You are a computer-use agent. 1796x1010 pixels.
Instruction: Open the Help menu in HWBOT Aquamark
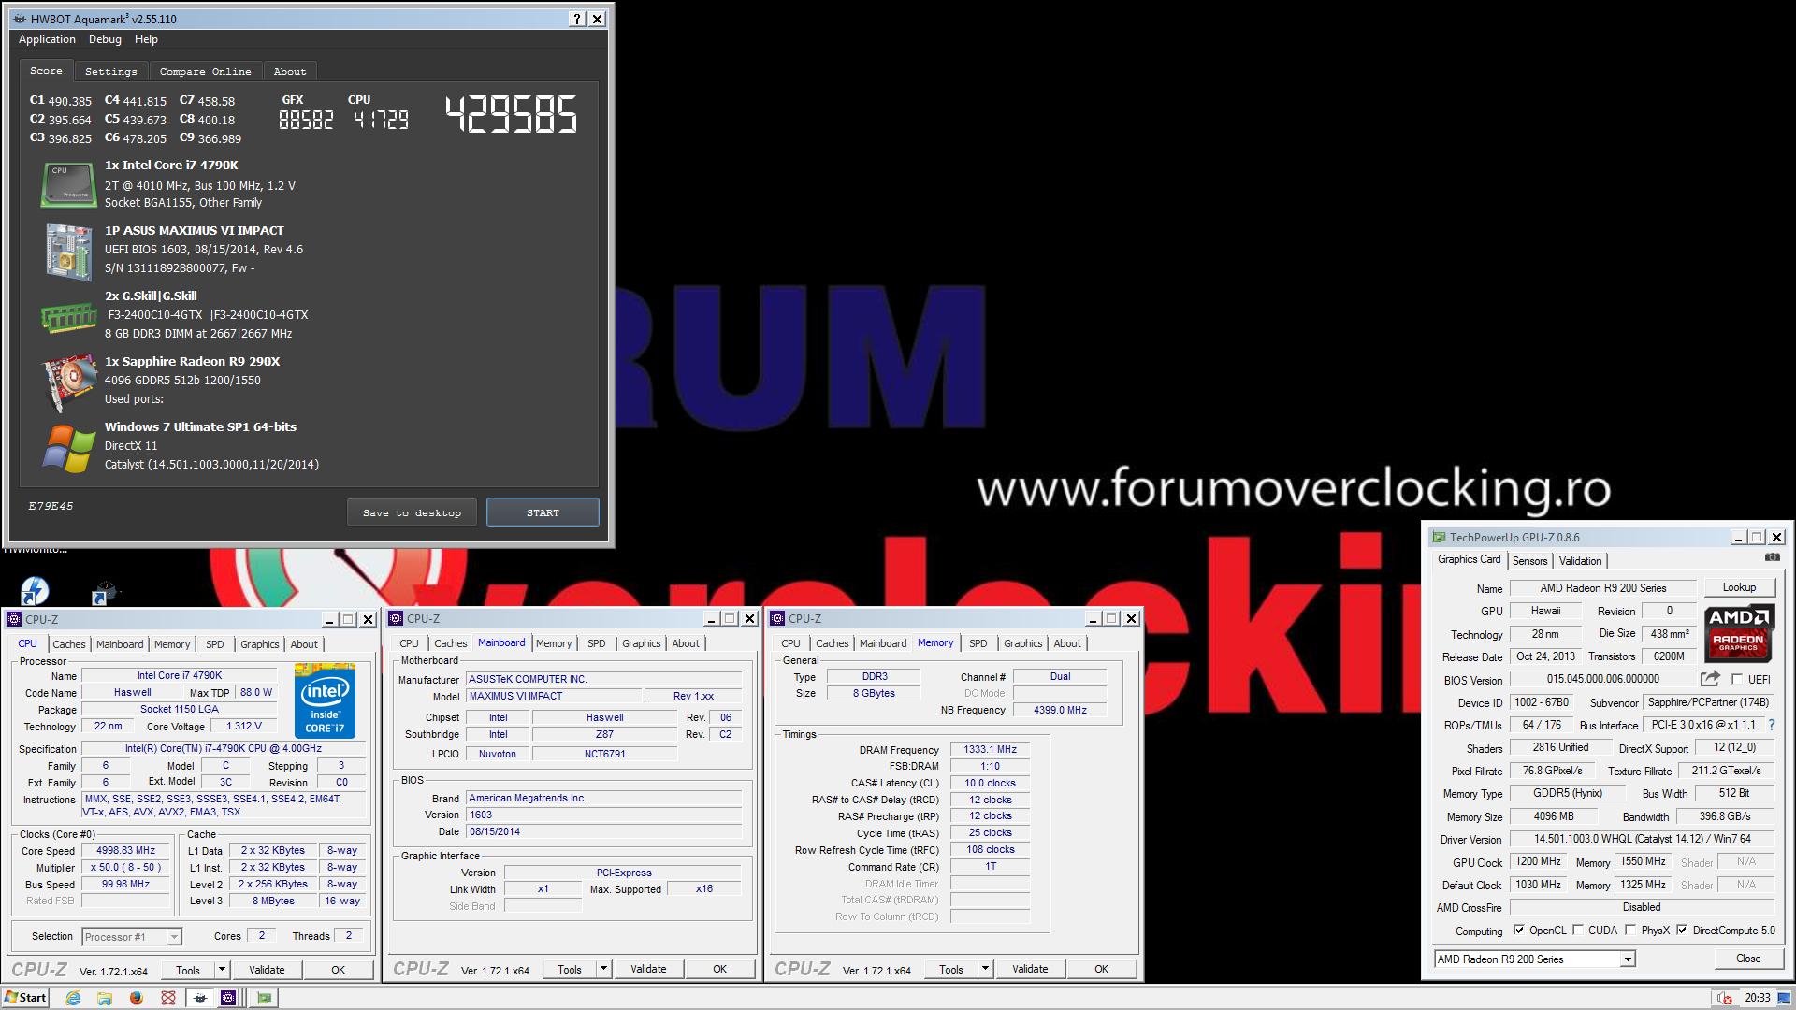click(146, 39)
